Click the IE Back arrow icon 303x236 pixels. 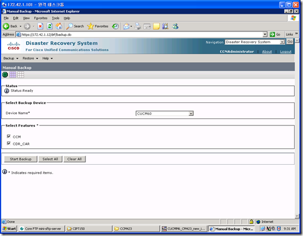[x=6, y=26]
